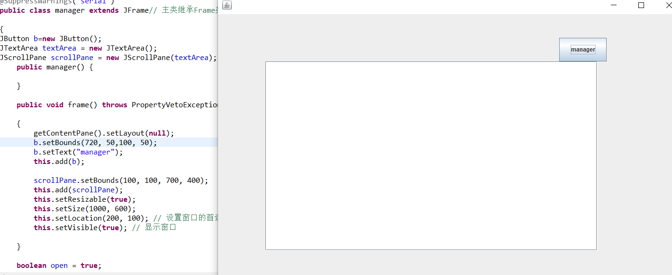Click the Java coffee cup icon in the title bar
Image resolution: width=672 pixels, height=275 pixels.
pos(227,5)
